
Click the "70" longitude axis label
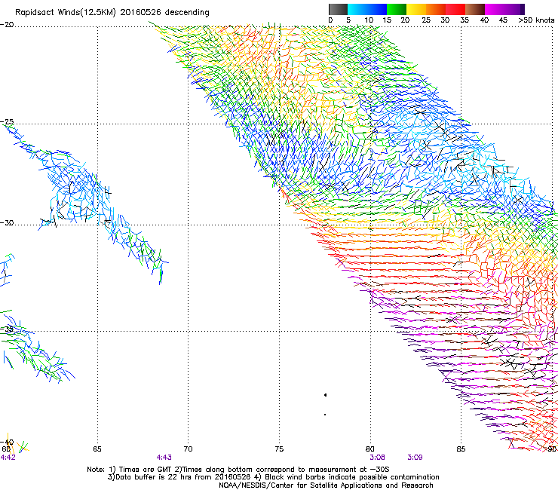pyautogui.click(x=188, y=449)
